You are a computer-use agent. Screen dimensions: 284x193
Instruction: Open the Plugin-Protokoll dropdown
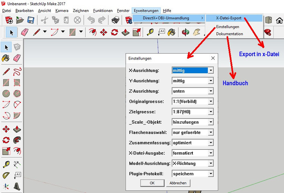tap(211, 174)
